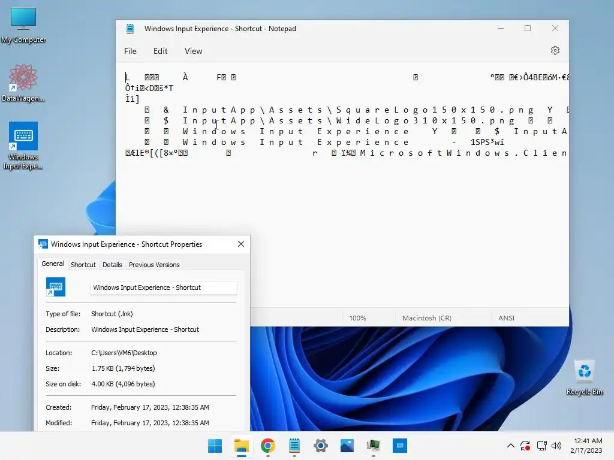The width and height of the screenshot is (614, 460).
Task: Click 'Shortcut (.lnk)' file type value
Action: (x=112, y=314)
